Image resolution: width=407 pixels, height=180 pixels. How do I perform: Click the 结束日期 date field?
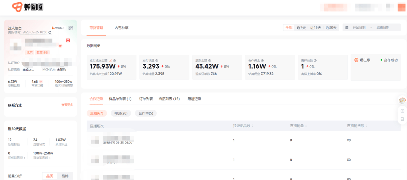[383, 28]
